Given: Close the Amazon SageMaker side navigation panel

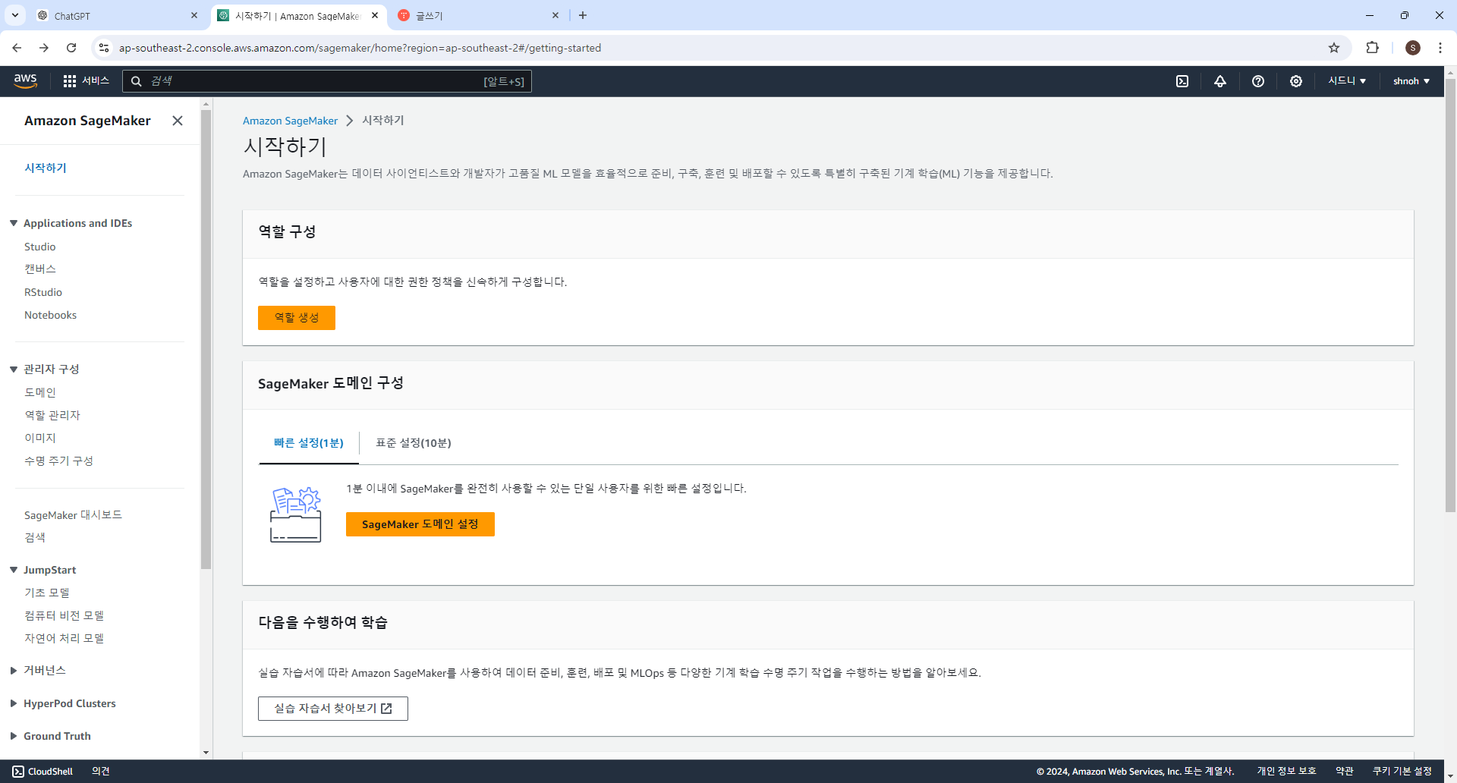Looking at the screenshot, I should pos(178,121).
